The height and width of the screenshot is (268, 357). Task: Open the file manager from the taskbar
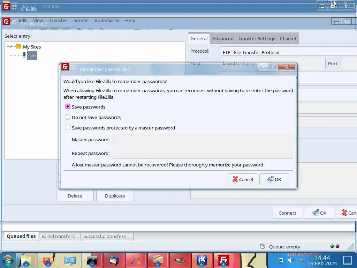point(26,260)
